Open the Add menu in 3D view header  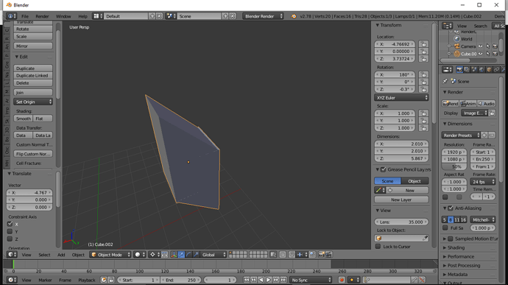pyautogui.click(x=61, y=255)
